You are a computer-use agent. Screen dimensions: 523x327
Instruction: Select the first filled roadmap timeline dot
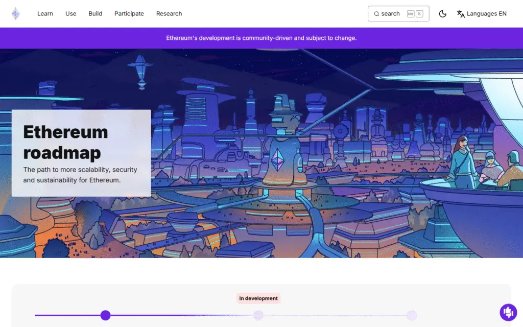[x=105, y=315]
